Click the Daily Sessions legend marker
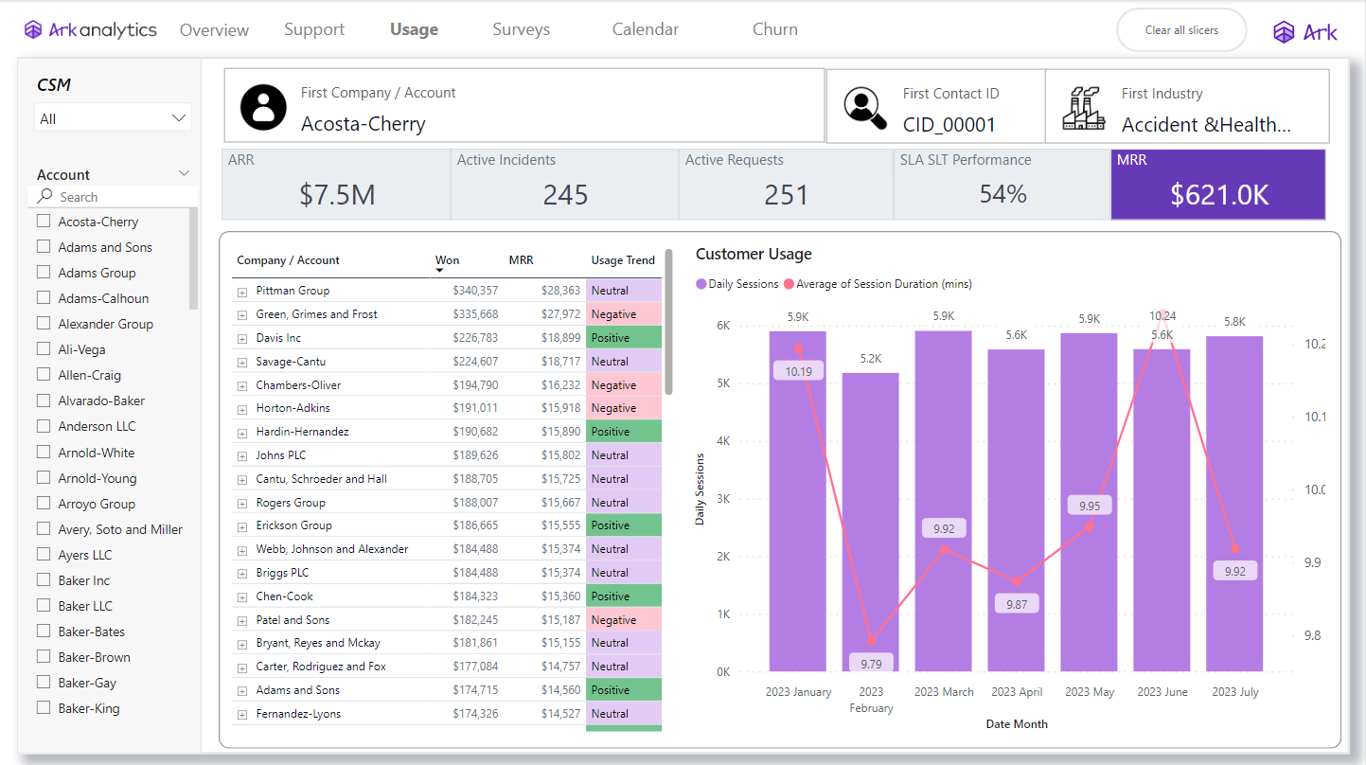The width and height of the screenshot is (1366, 765). pos(702,284)
